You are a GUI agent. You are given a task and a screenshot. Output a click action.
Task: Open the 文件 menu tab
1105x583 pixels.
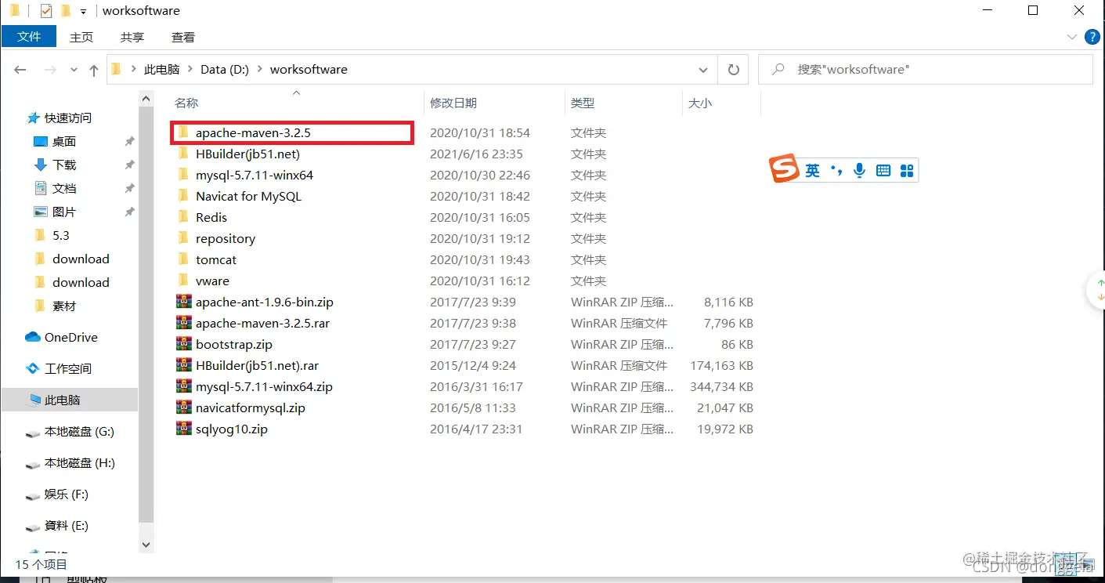point(29,37)
